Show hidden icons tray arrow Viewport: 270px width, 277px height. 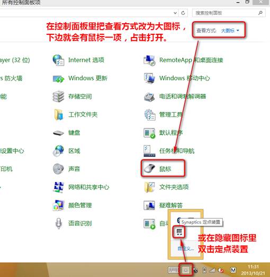[186, 270]
